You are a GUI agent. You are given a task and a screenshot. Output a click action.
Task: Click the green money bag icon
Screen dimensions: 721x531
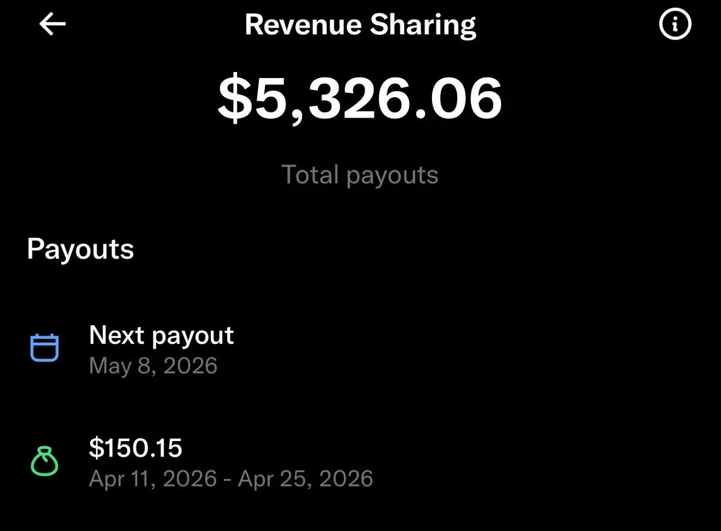point(44,461)
